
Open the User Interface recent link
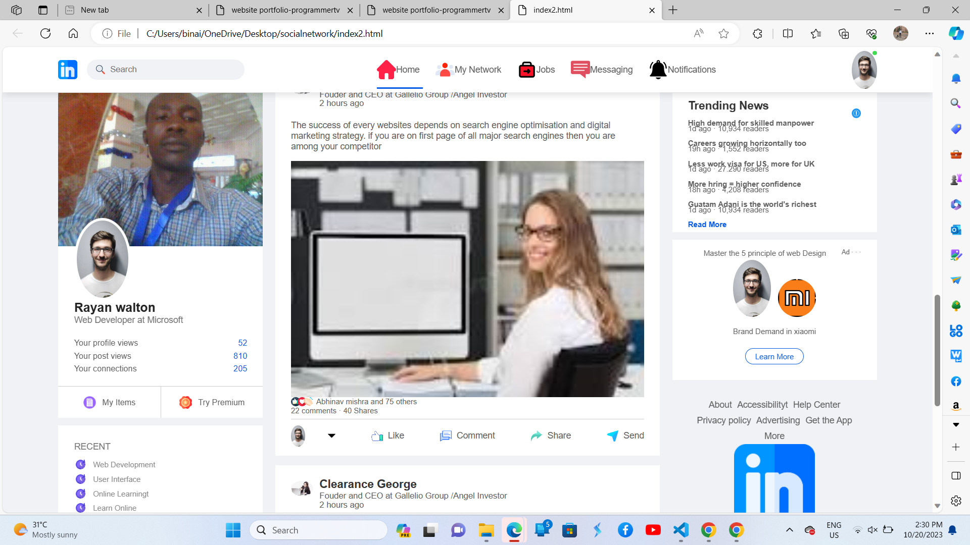pyautogui.click(x=117, y=479)
